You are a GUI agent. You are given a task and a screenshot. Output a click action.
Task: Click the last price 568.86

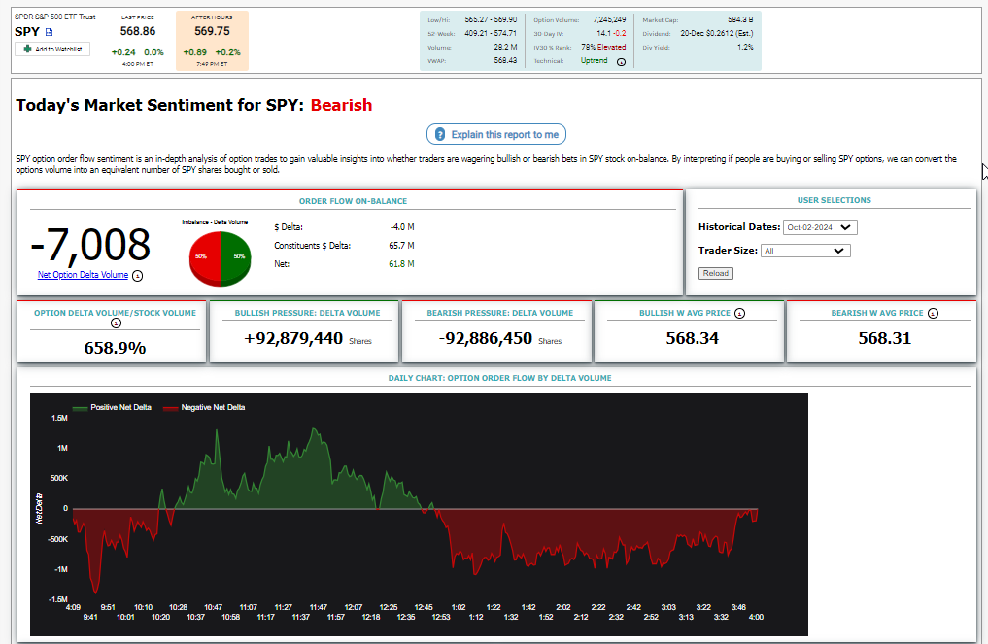pyautogui.click(x=138, y=31)
